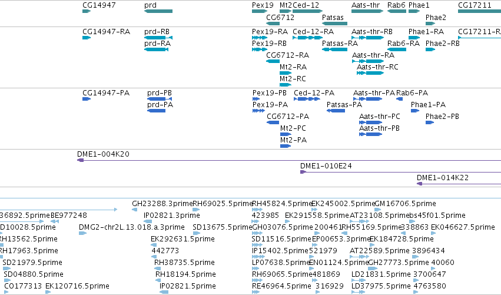Select EST EK292631.5prime

183,239
